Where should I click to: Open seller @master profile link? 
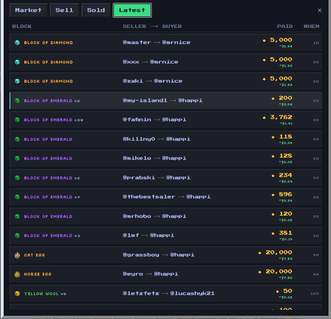click(x=137, y=42)
